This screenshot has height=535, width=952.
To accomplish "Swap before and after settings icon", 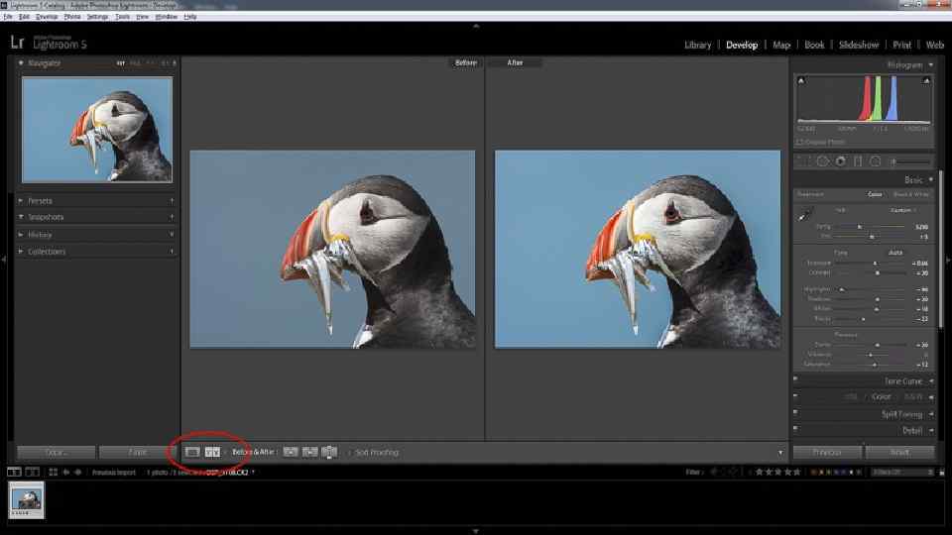I will point(329,452).
